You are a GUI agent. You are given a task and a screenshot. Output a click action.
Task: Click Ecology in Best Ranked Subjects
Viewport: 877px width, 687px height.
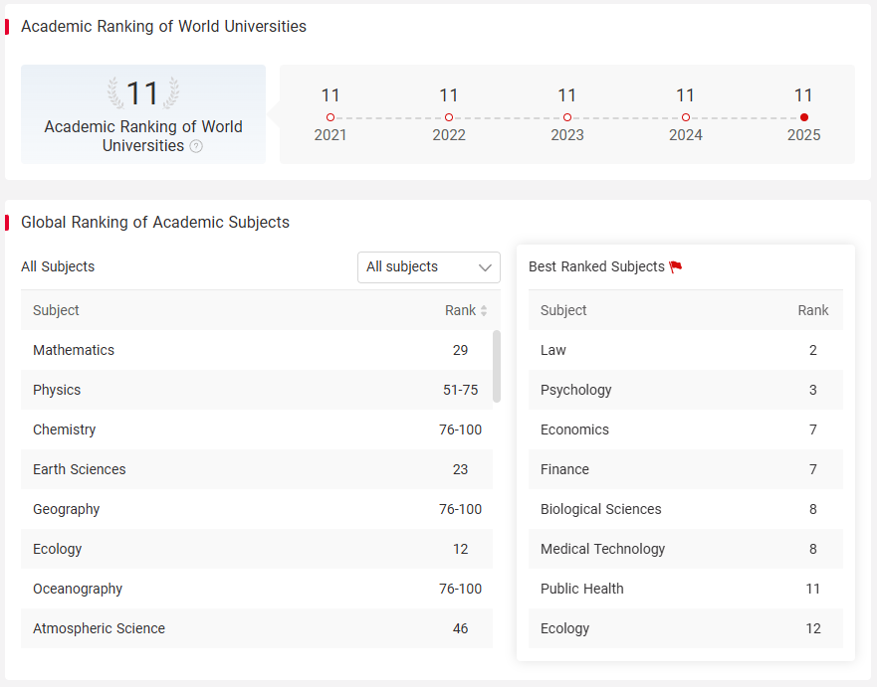(x=686, y=628)
